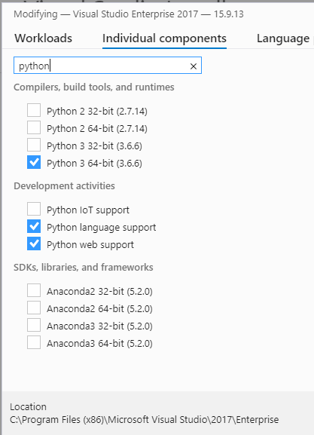Click the Python language support label
Screen dimensions: 314x435
[101, 228]
